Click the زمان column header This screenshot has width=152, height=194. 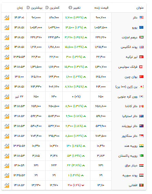coord(20,8)
